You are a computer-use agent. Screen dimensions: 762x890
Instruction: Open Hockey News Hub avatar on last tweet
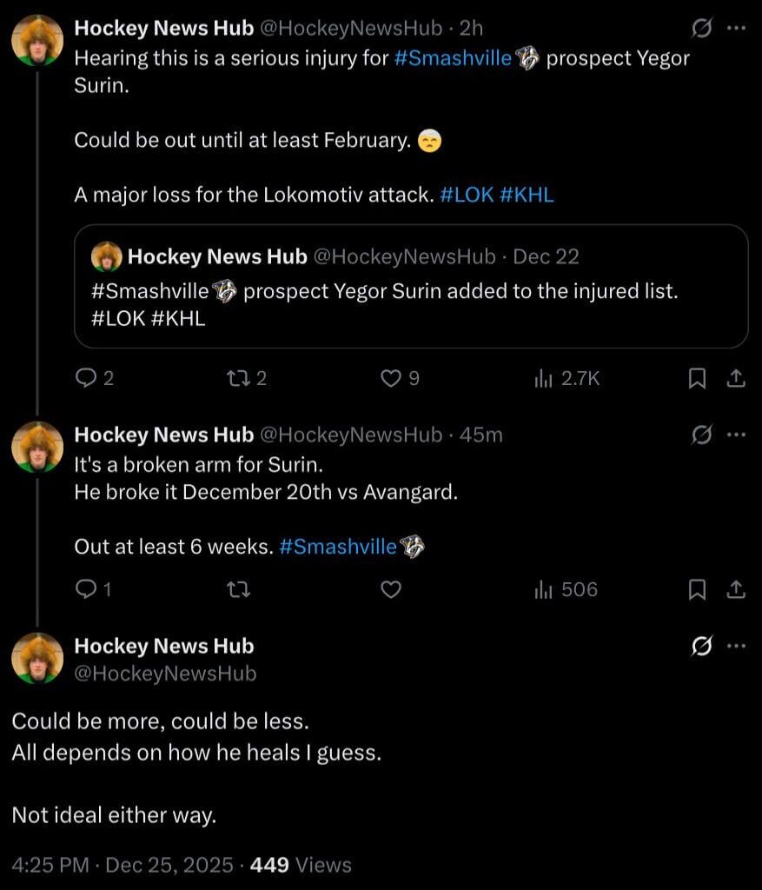tap(36, 658)
